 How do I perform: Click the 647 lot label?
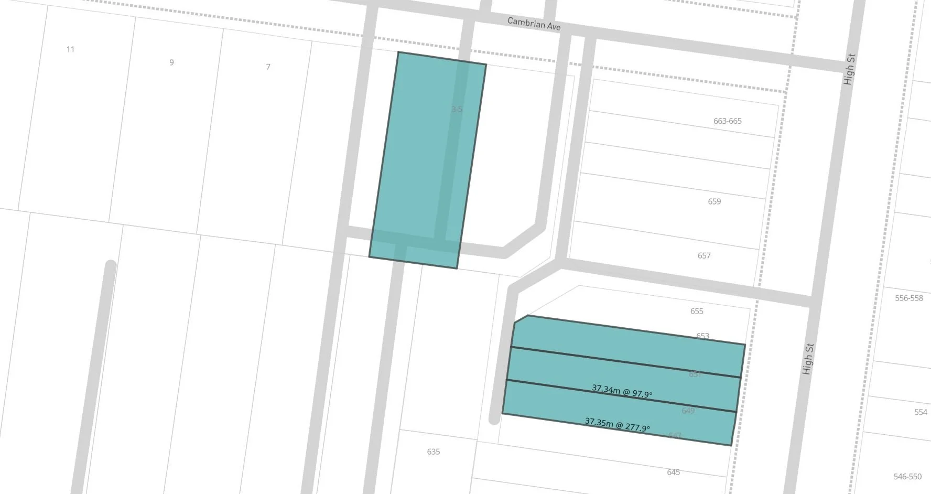[675, 435]
